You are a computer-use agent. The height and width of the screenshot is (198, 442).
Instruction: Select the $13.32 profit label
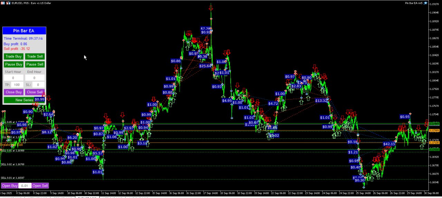(321, 101)
